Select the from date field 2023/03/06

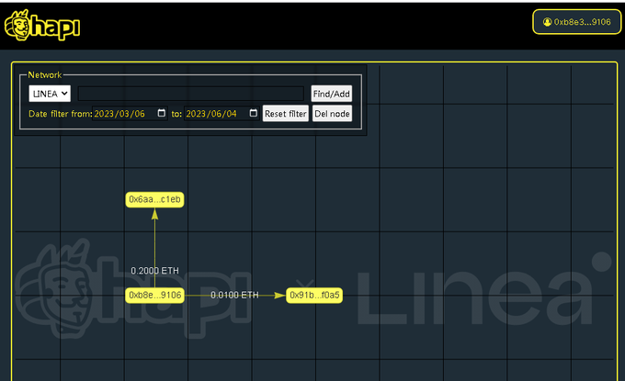pos(130,114)
